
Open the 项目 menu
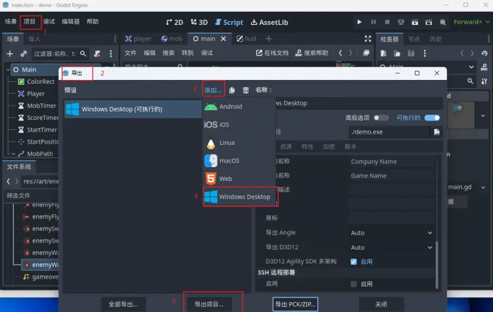(30, 22)
